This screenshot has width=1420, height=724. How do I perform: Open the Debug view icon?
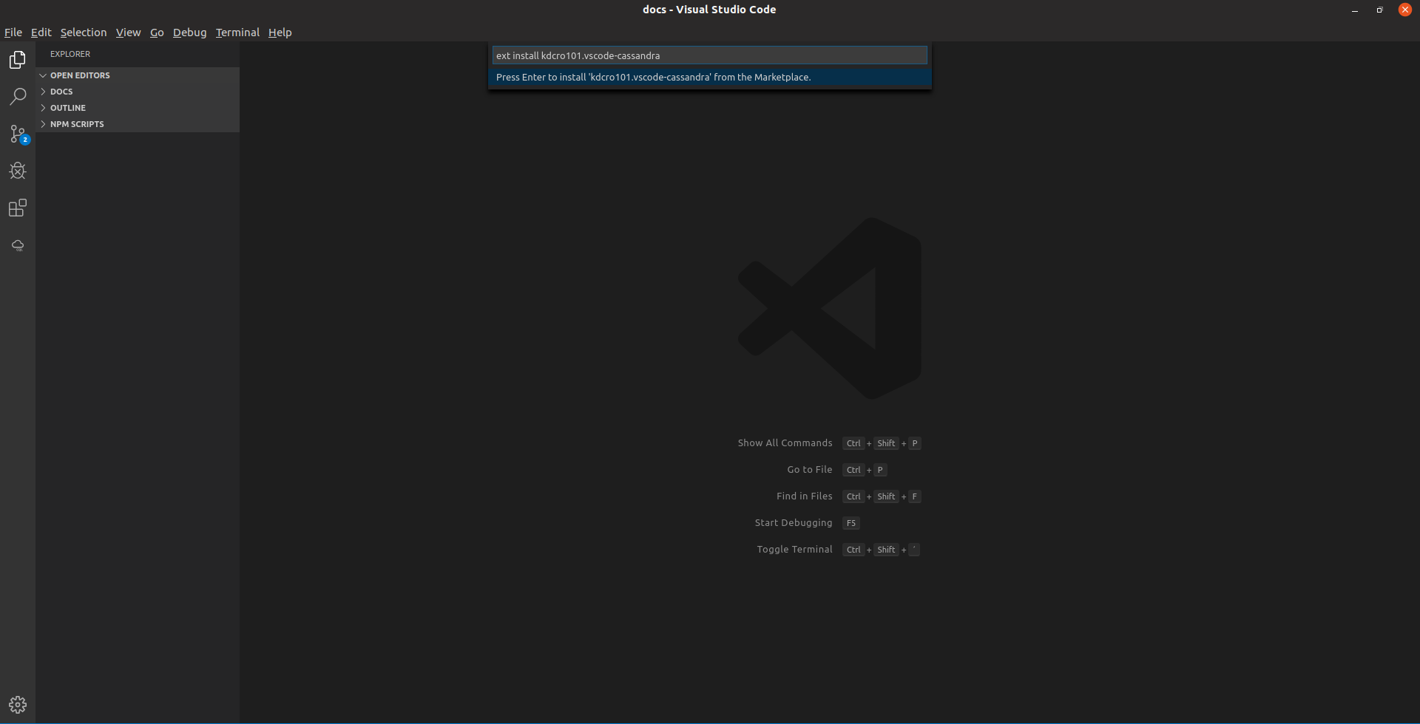17,171
